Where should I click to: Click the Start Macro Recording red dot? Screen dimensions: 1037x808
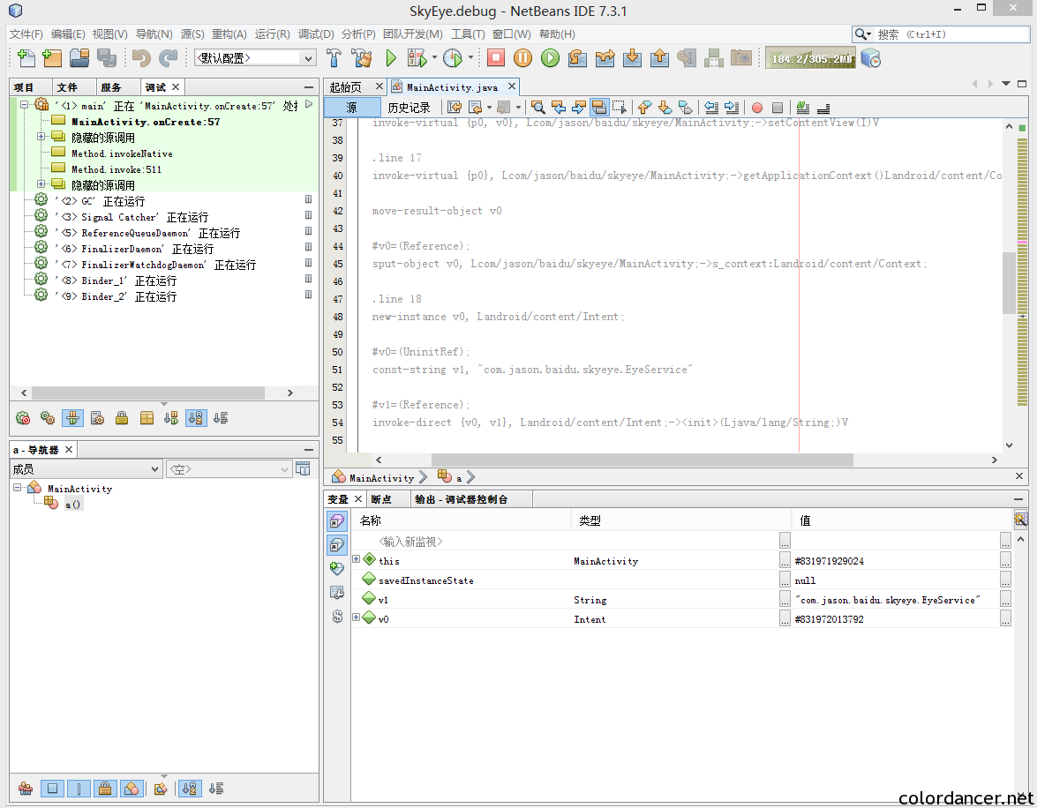point(757,107)
